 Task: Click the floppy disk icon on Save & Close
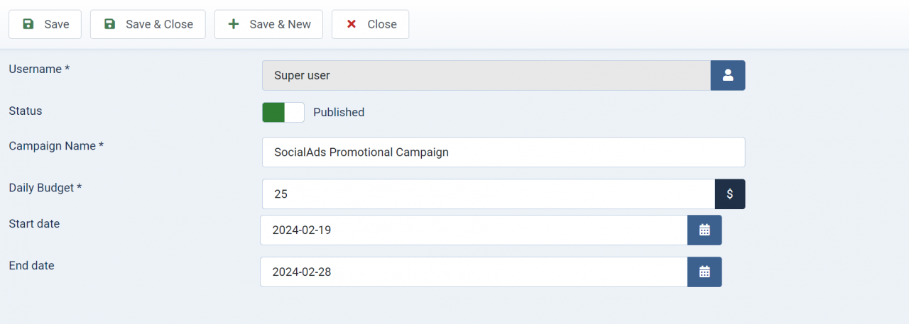[110, 24]
